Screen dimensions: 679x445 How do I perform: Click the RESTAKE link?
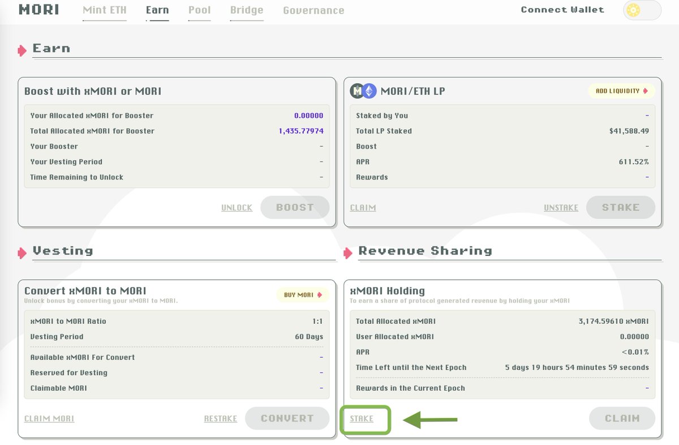220,419
